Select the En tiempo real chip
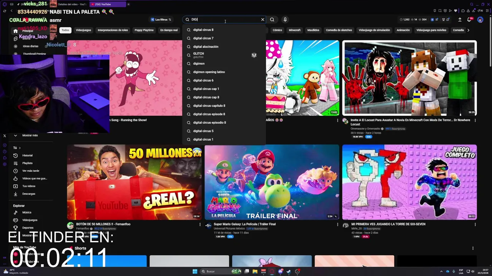 click(169, 30)
